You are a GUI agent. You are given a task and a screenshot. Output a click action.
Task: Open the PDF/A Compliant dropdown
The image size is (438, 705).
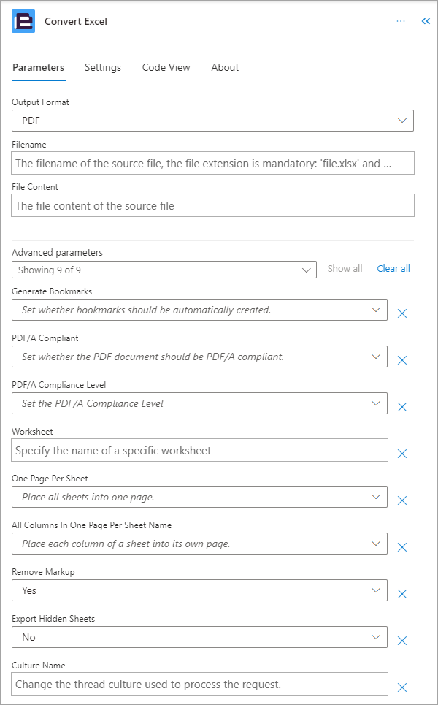point(199,357)
